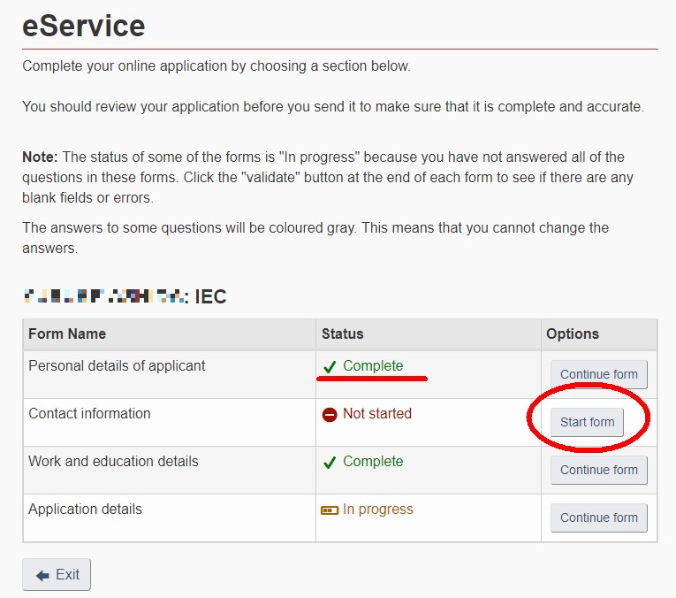Image resolution: width=676 pixels, height=598 pixels.
Task: Click the red Not started status icon
Action: (330, 415)
